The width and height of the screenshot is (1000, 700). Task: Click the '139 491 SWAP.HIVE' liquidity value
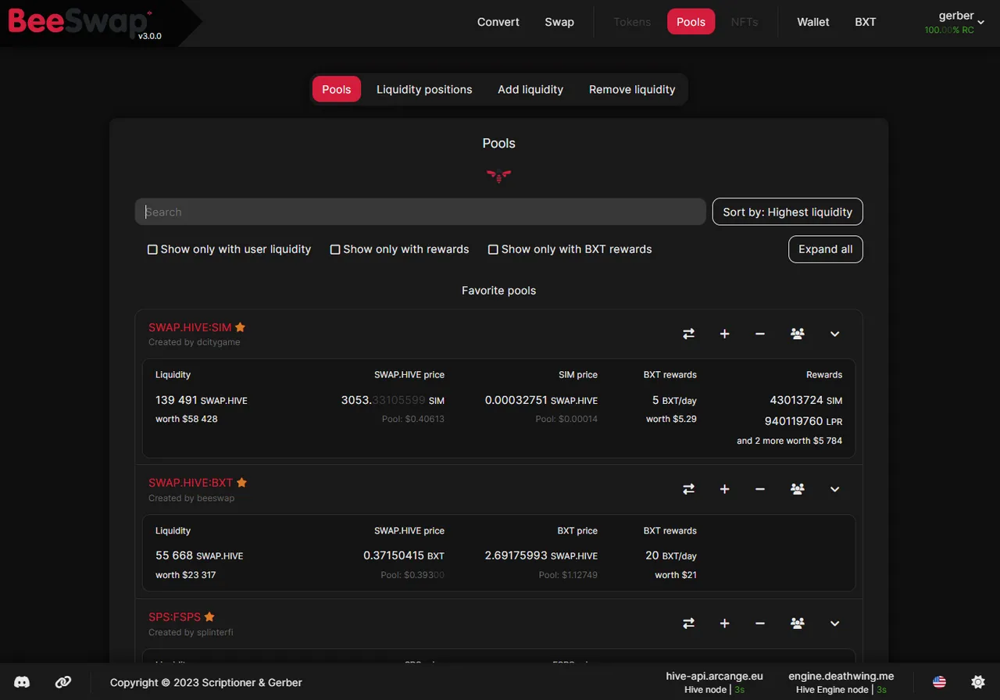(x=202, y=400)
